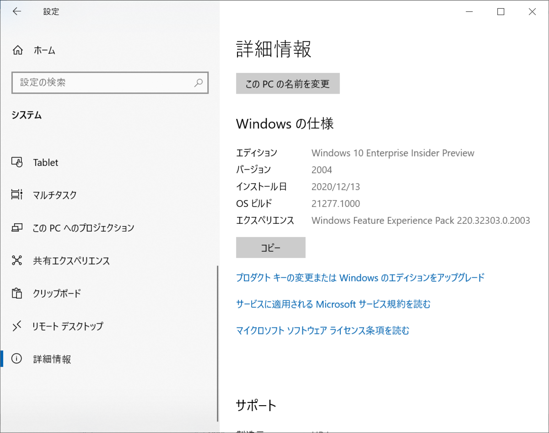The image size is (549, 433).
Task: Select the この PC へのプロジェクション icon
Action: click(x=17, y=227)
